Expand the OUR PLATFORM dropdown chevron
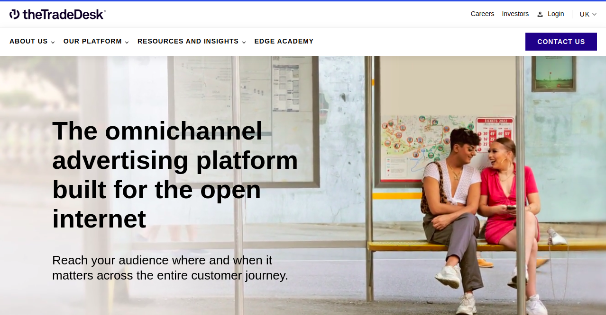Viewport: 606px width, 315px height. (x=127, y=42)
